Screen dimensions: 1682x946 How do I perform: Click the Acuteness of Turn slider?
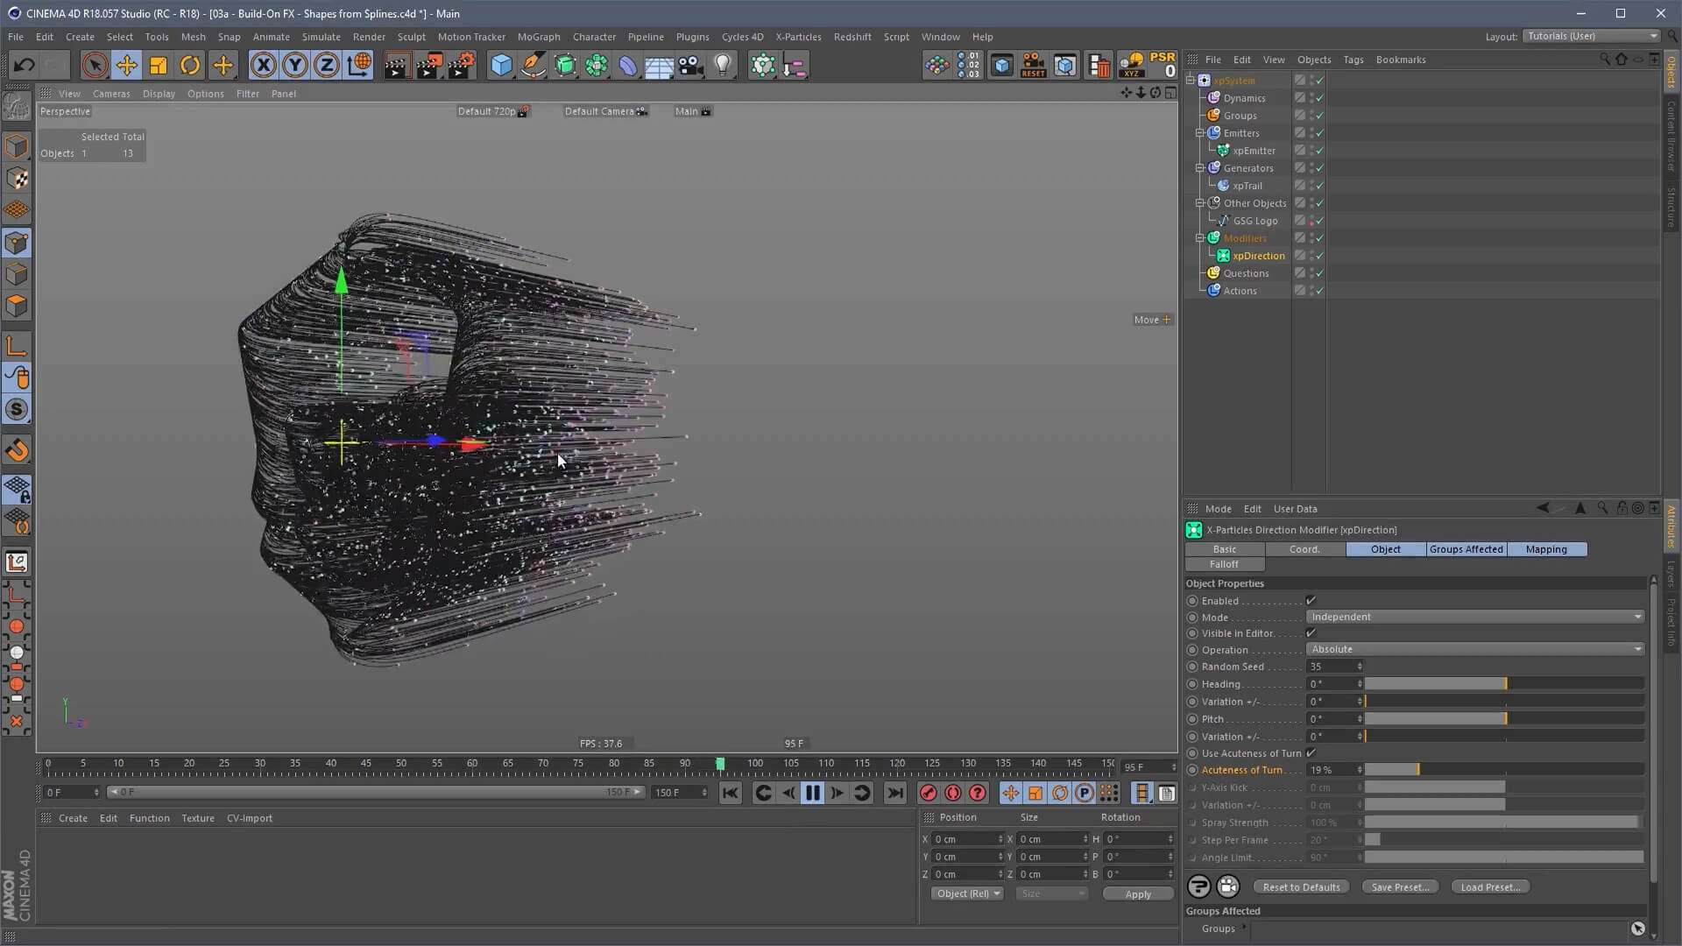[1502, 770]
